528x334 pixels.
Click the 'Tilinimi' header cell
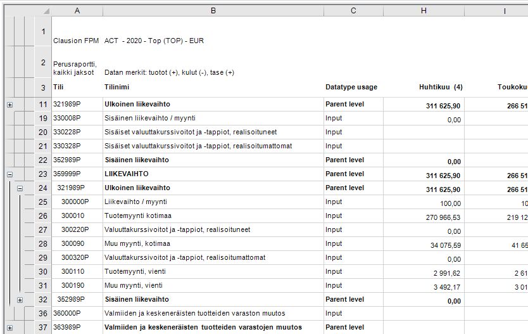[213, 87]
